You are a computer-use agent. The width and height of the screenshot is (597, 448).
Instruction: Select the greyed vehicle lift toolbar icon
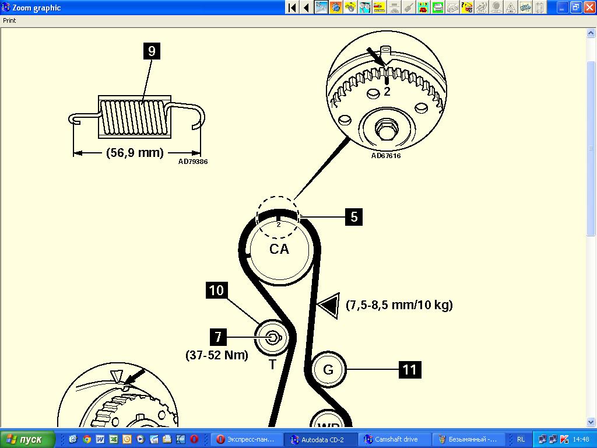[394, 7]
